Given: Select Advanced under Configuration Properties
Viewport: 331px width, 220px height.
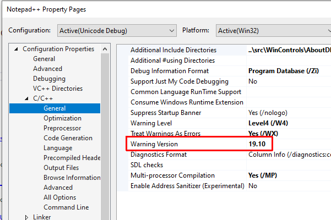Looking at the screenshot, I should point(47,69).
